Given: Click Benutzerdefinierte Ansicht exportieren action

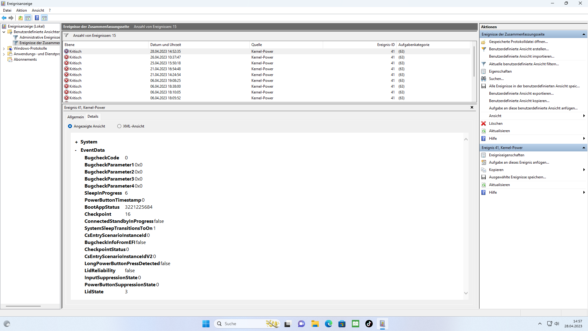Looking at the screenshot, I should (x=521, y=93).
